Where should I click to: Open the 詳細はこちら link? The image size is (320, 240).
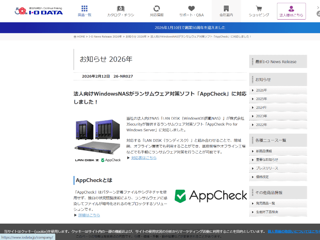(89, 215)
